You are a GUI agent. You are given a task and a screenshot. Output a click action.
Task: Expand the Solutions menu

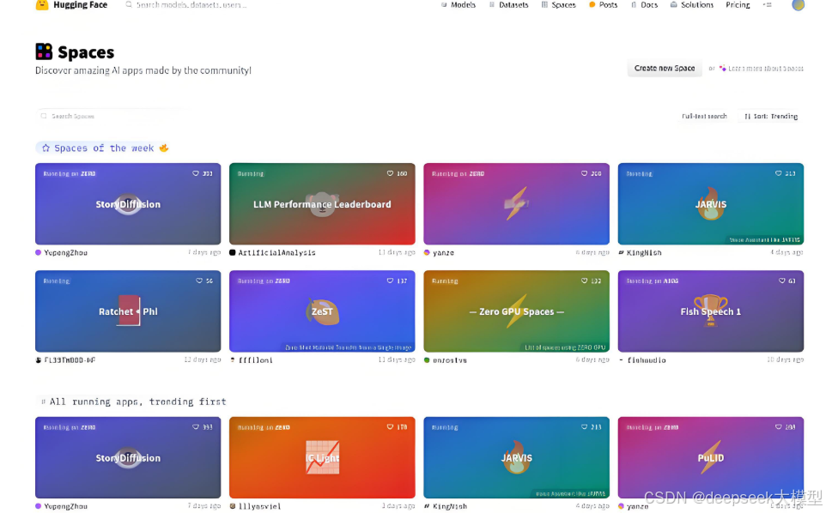click(692, 5)
